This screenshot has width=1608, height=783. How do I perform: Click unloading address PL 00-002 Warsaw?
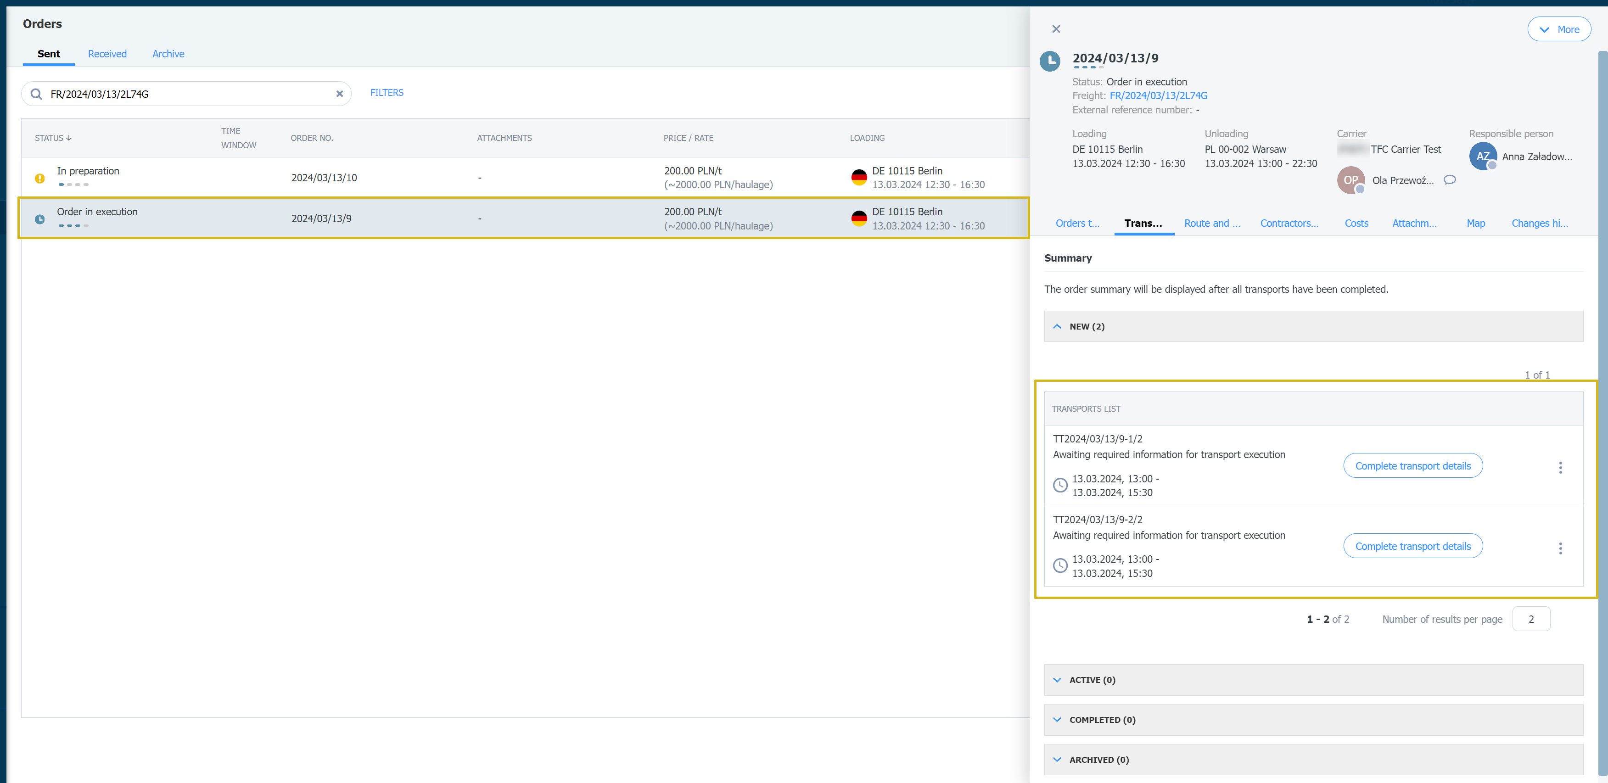point(1245,149)
